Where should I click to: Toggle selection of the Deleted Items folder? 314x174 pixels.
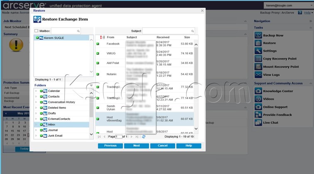(x=41, y=107)
